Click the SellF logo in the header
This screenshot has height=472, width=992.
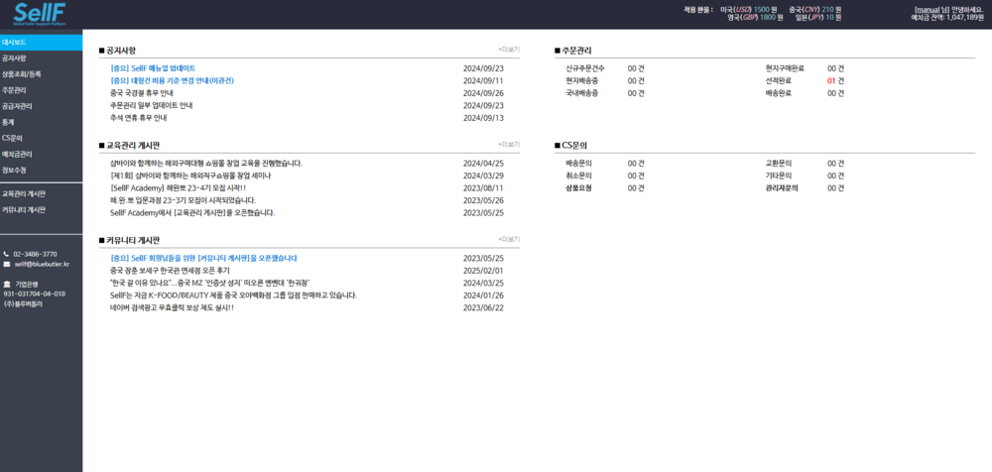tap(40, 14)
